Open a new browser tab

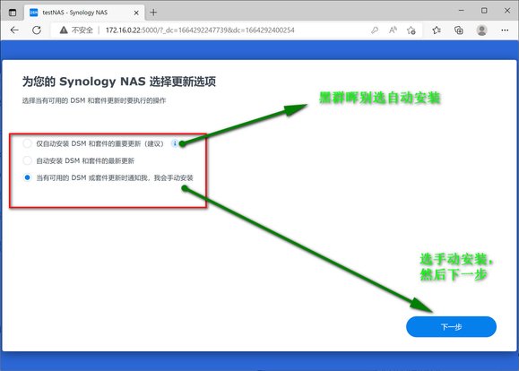click(153, 13)
